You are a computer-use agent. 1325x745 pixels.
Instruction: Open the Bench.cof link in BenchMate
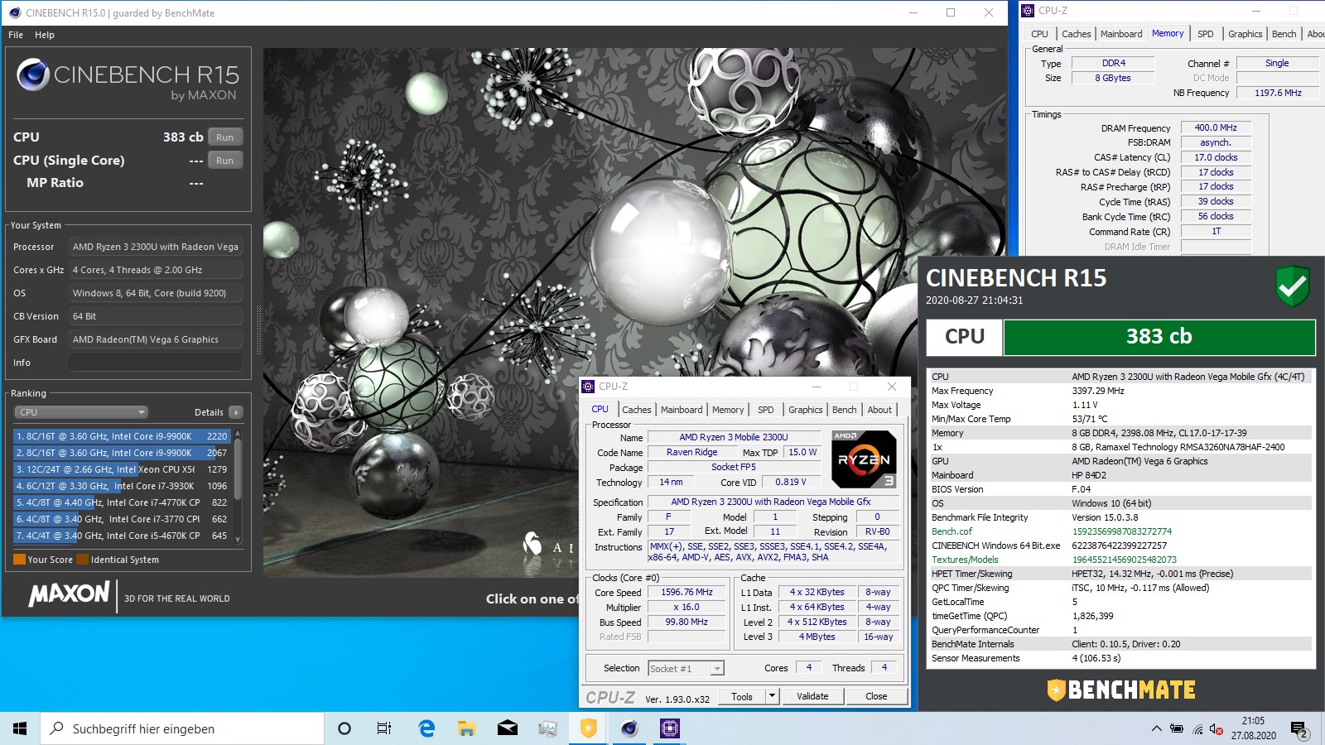point(952,531)
